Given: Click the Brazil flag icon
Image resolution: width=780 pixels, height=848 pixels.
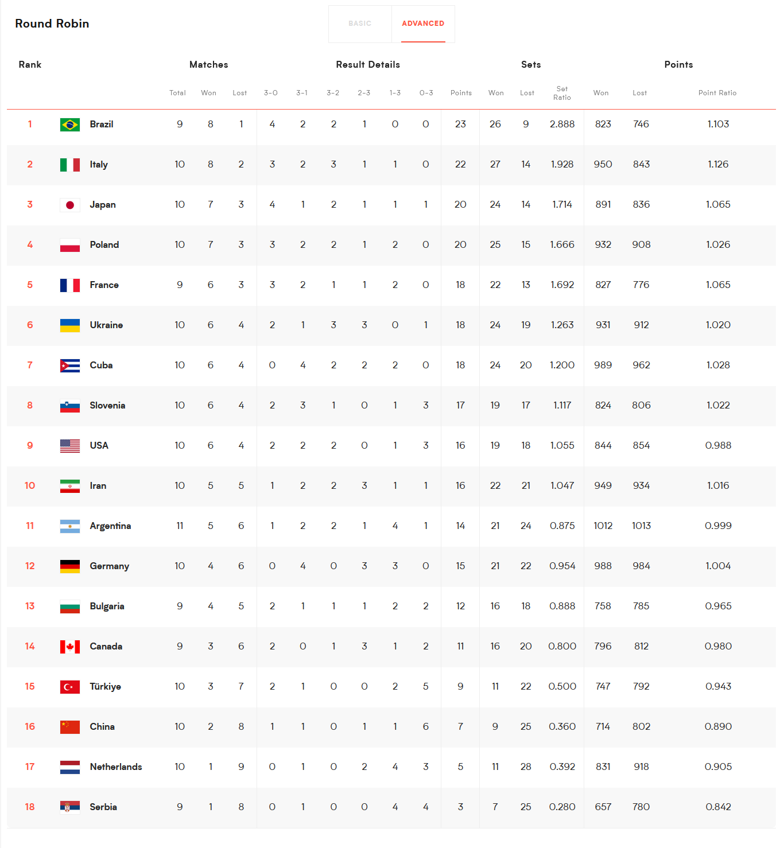Looking at the screenshot, I should [70, 125].
